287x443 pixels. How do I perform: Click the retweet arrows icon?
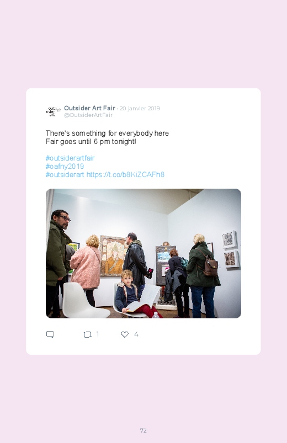click(87, 334)
